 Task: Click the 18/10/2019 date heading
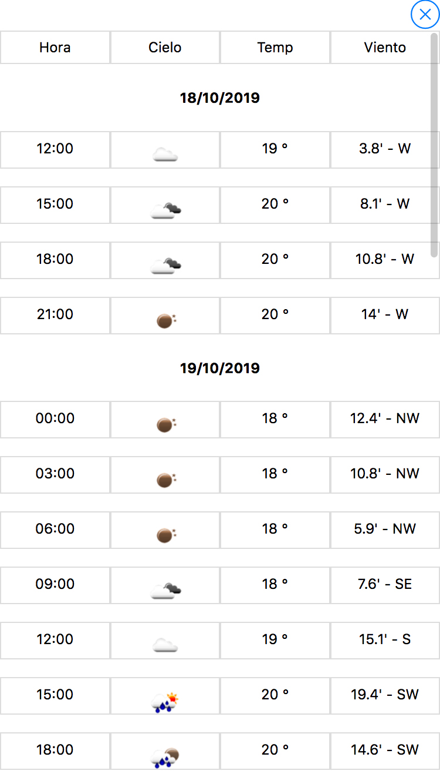click(x=220, y=98)
